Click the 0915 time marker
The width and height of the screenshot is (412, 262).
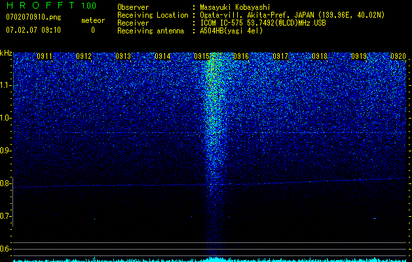(202, 56)
